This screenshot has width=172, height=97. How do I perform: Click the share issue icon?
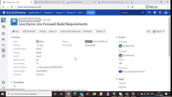(x=148, y=31)
